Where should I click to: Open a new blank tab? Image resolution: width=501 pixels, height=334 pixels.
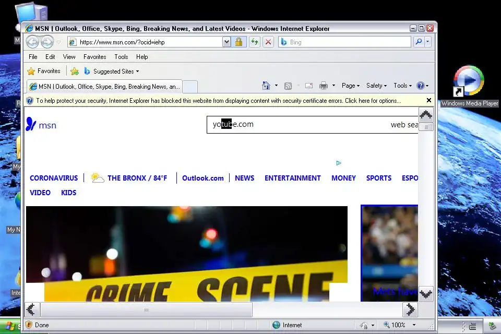[190, 87]
